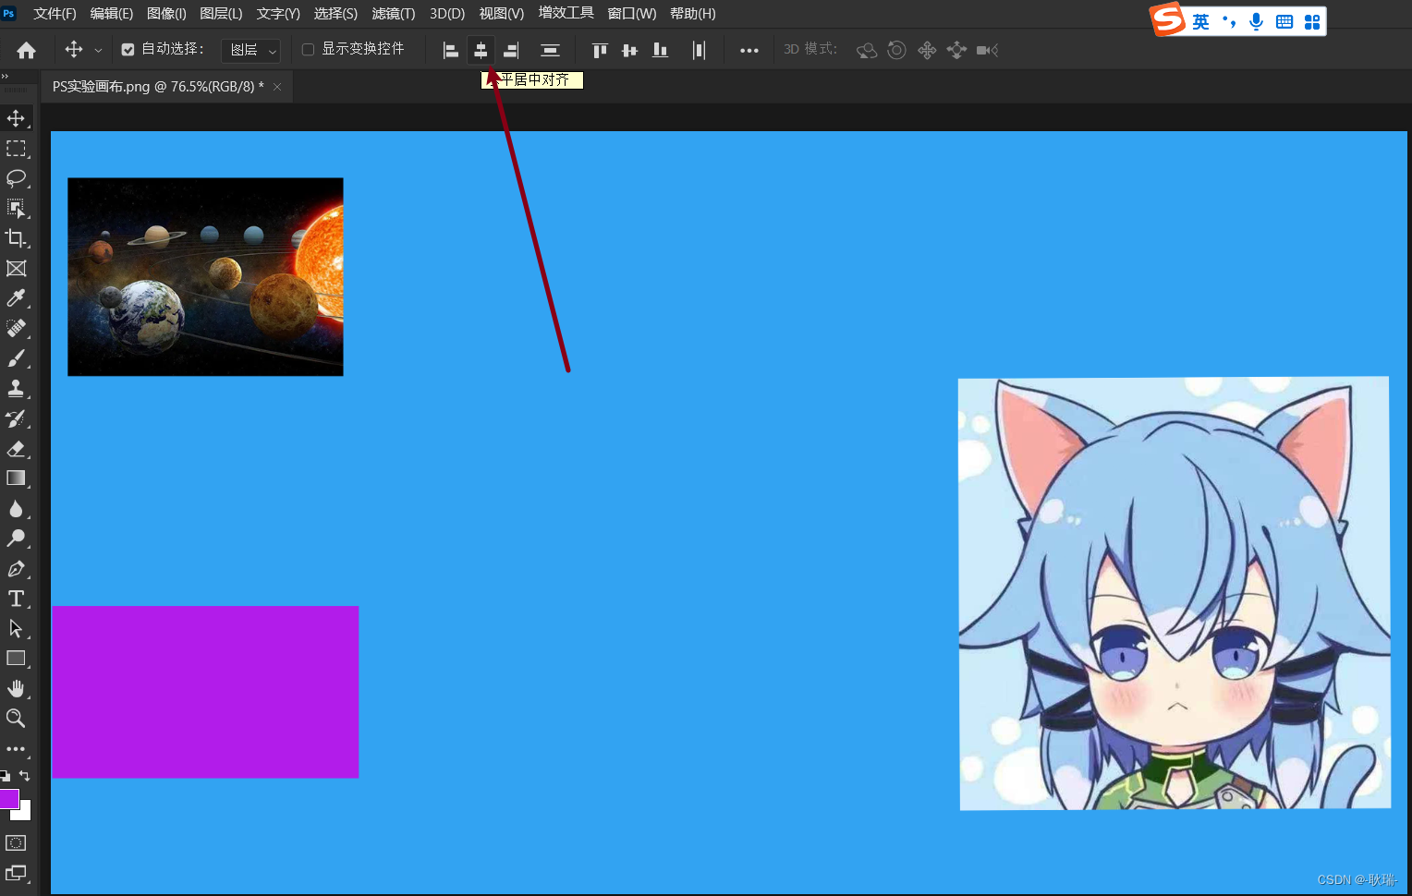The height and width of the screenshot is (896, 1412).
Task: Select the Clone Stamp tool
Action: click(x=16, y=388)
